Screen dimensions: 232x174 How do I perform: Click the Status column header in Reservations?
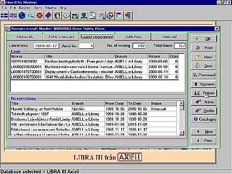pyautogui.click(x=163, y=103)
